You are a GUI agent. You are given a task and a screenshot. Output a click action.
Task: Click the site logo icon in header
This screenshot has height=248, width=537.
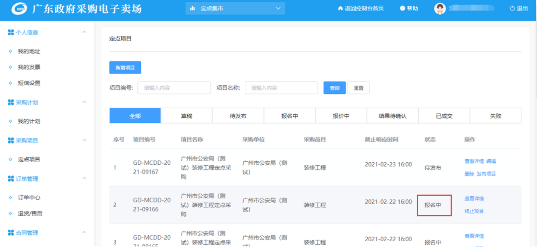pyautogui.click(x=19, y=9)
